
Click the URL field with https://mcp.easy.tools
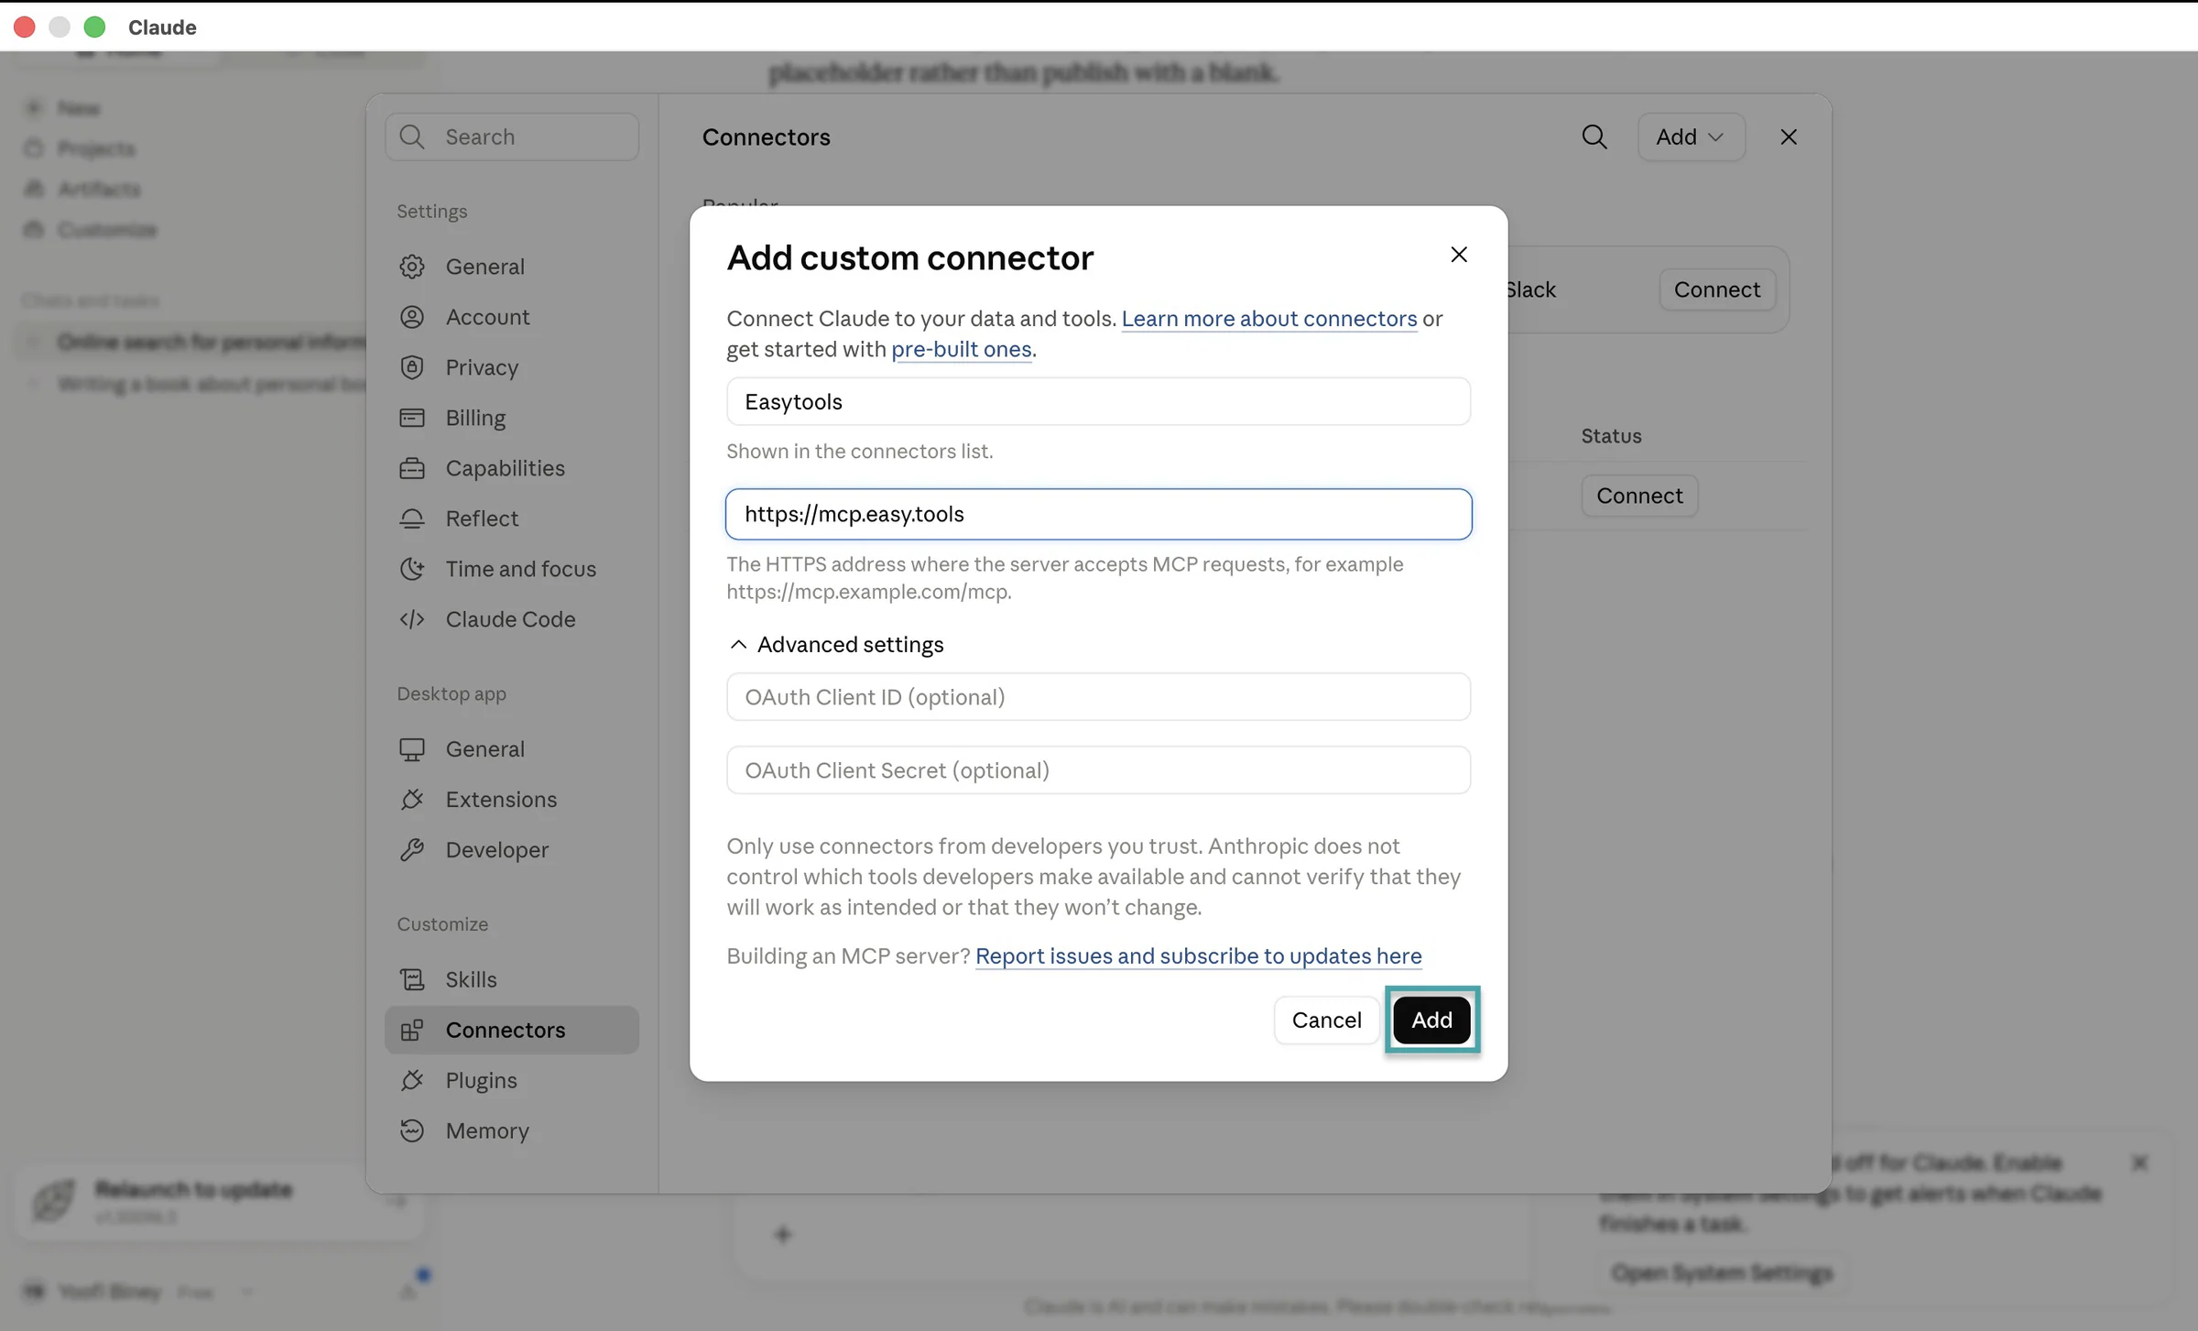coord(1098,514)
